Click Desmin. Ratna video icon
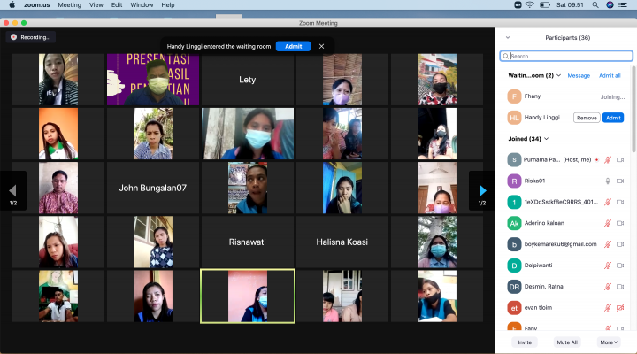637x354 pixels. click(x=620, y=287)
